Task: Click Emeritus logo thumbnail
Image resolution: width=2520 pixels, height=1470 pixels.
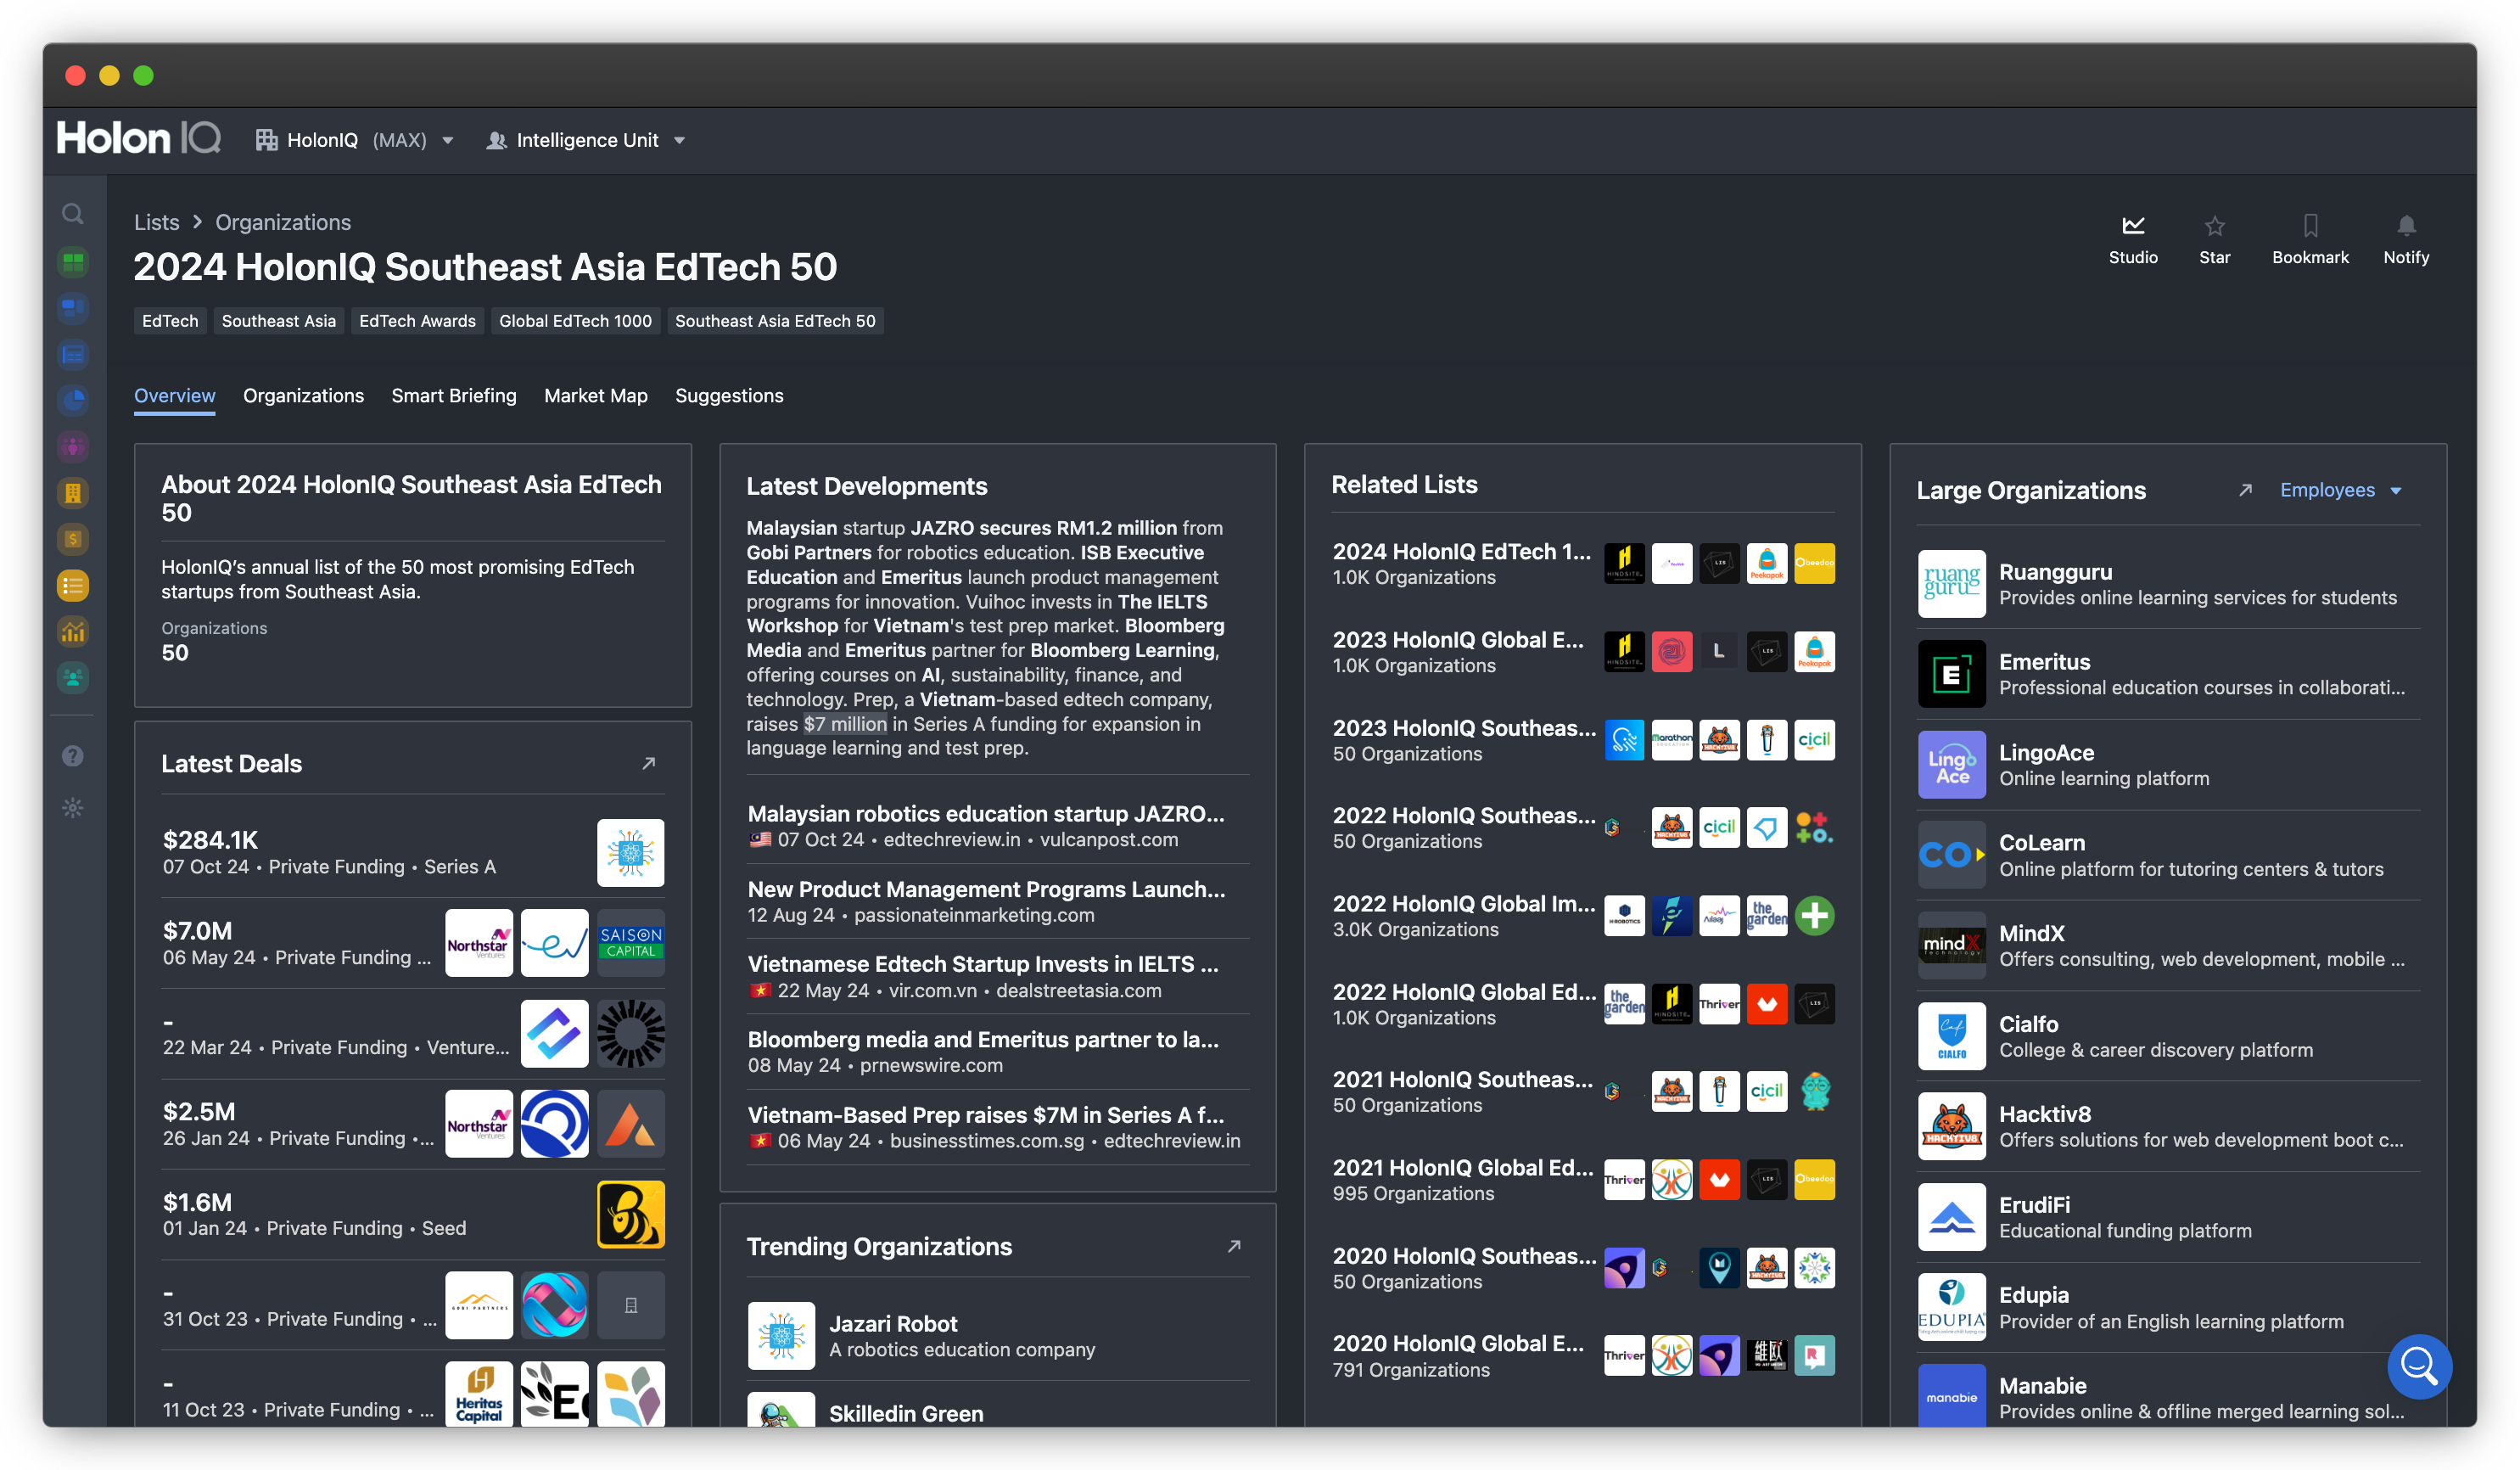Action: [1951, 674]
